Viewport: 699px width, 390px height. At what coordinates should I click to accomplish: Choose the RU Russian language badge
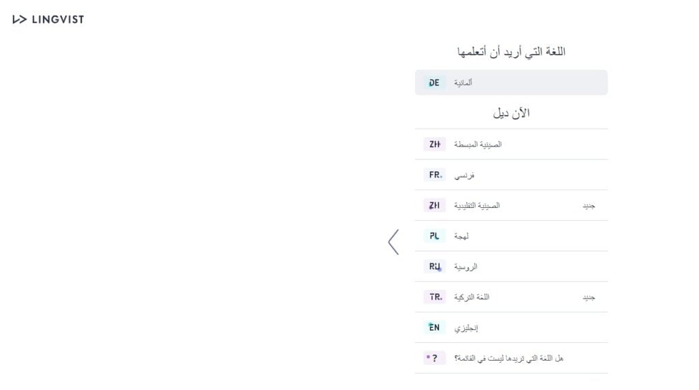[434, 267]
